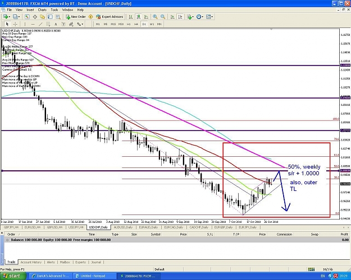The width and height of the screenshot is (351, 280).
Task: Switch timeframe to H4
Action: pyautogui.click(x=136, y=24)
